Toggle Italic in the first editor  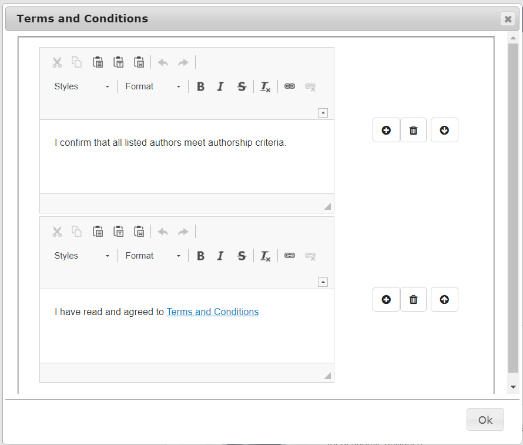[x=220, y=86]
